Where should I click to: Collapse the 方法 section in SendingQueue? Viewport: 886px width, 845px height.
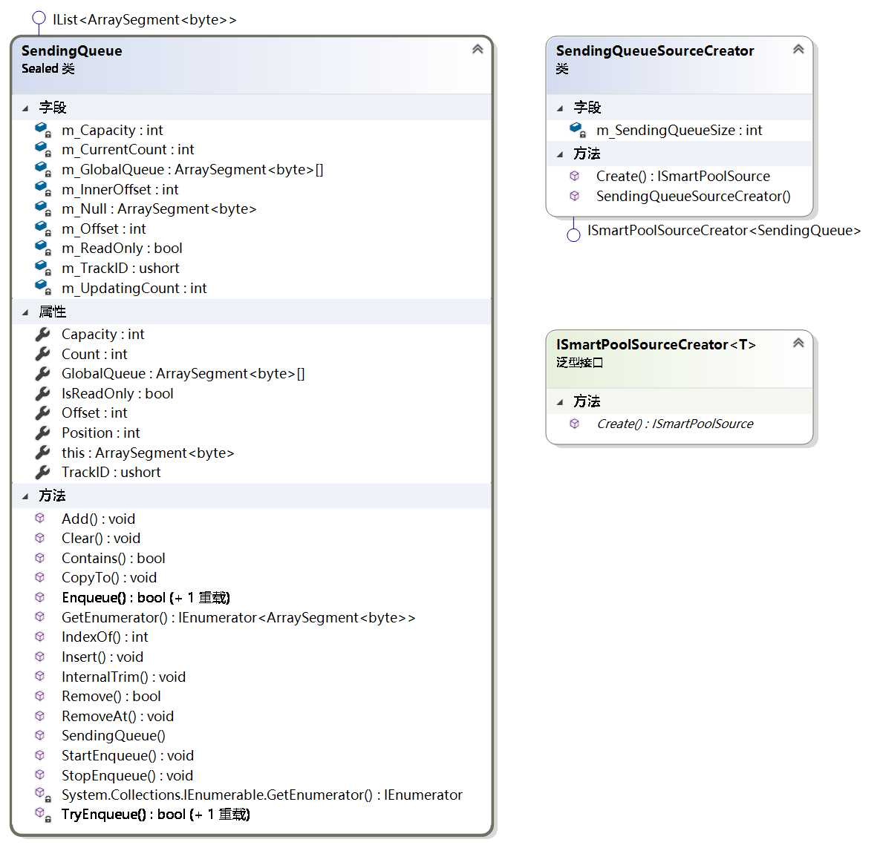coord(25,496)
